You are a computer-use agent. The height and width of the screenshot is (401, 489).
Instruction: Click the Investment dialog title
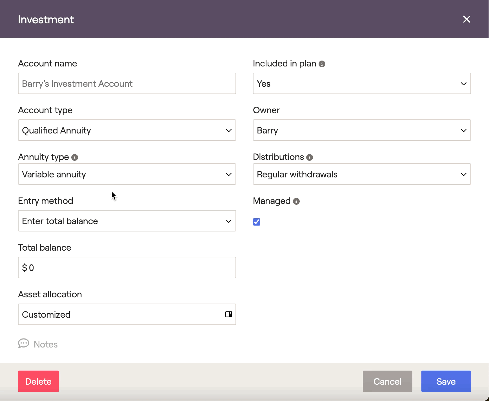[46, 20]
